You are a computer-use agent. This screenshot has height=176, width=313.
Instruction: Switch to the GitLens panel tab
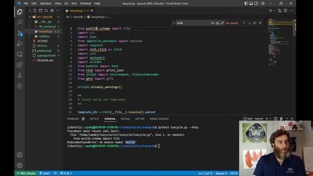pyautogui.click(x=125, y=119)
